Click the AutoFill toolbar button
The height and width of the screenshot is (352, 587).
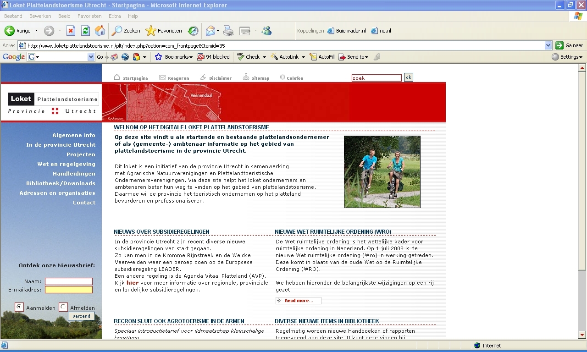pos(322,57)
